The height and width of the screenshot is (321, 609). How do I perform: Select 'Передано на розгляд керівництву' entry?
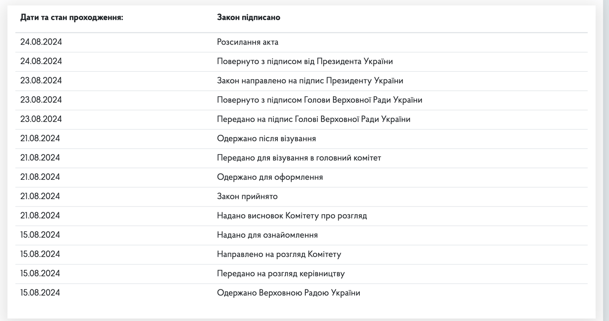(280, 274)
